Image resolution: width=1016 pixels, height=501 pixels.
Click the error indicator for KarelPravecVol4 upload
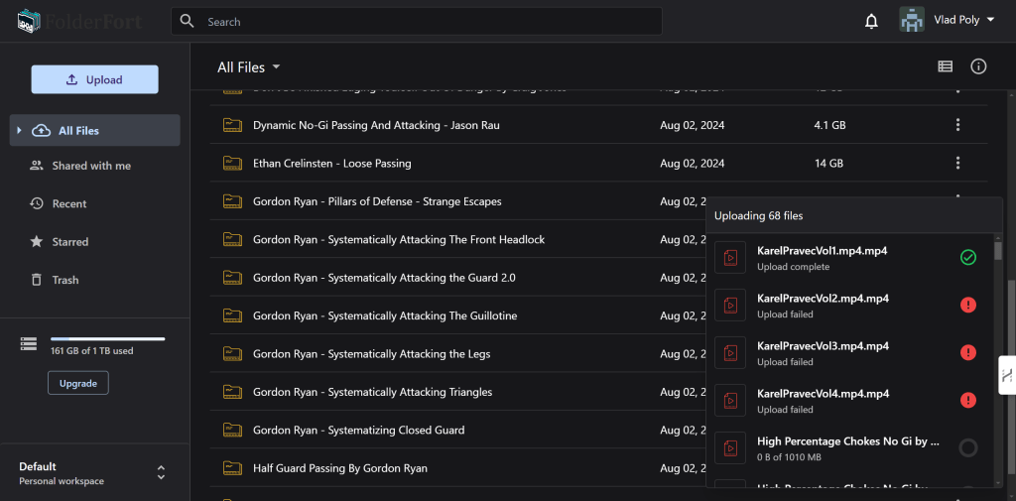point(968,400)
